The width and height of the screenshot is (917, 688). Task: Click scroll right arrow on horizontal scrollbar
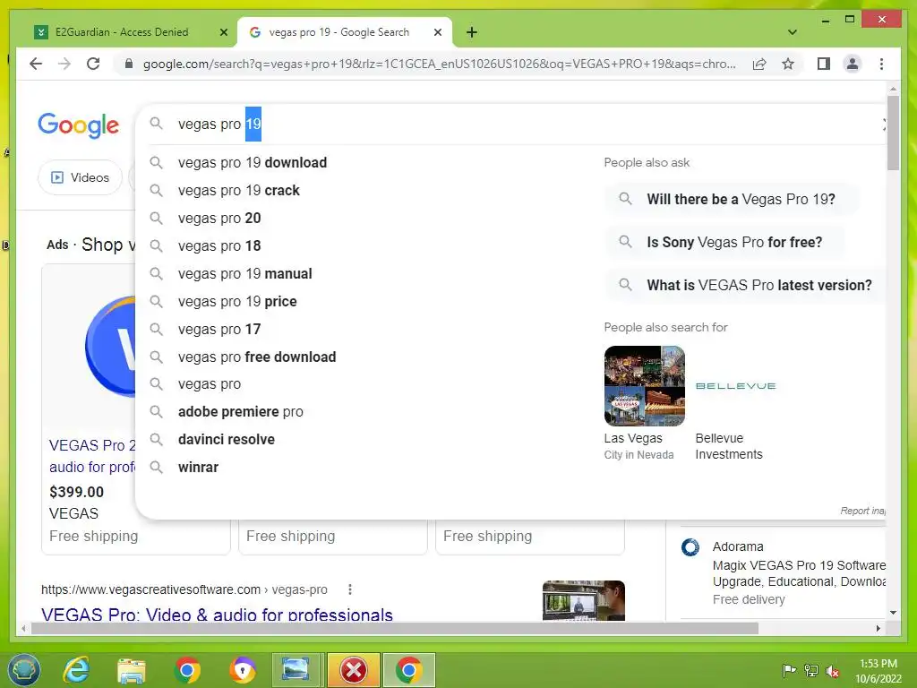878,628
